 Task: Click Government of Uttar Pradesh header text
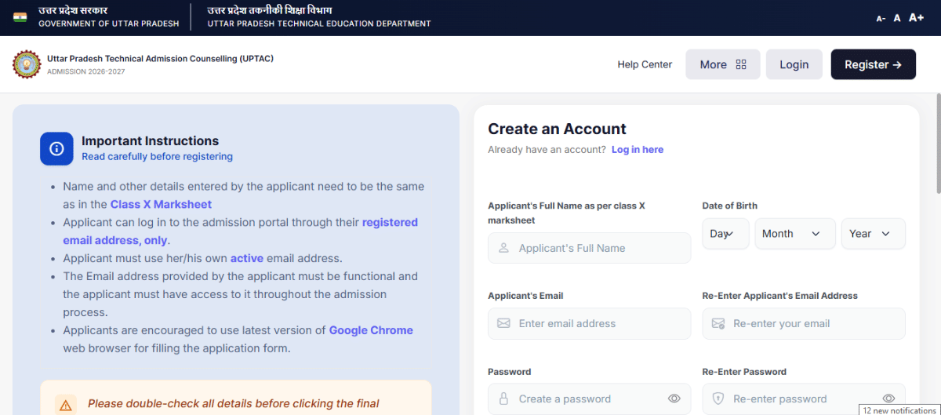(108, 24)
